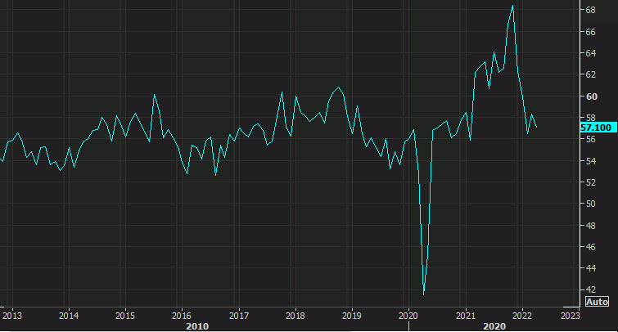This screenshot has width=618, height=332.
Task: Click the 58 y-axis value
Action: click(590, 118)
